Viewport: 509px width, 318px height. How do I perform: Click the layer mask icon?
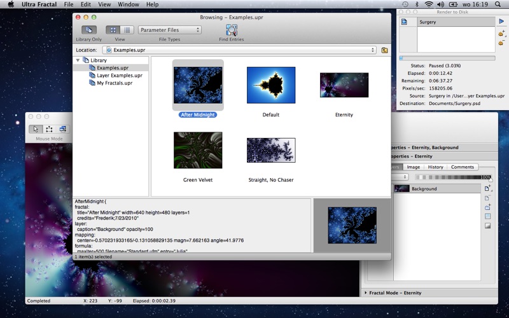(487, 216)
